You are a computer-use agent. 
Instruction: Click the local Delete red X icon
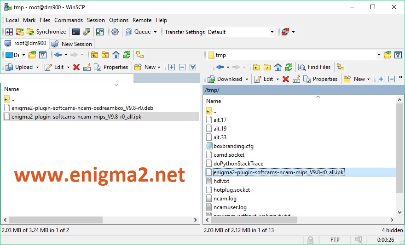pos(76,67)
